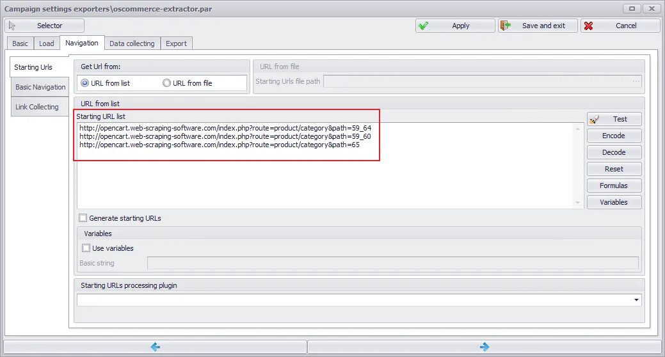
Task: Select the URL from file radio button
Action: [x=166, y=83]
